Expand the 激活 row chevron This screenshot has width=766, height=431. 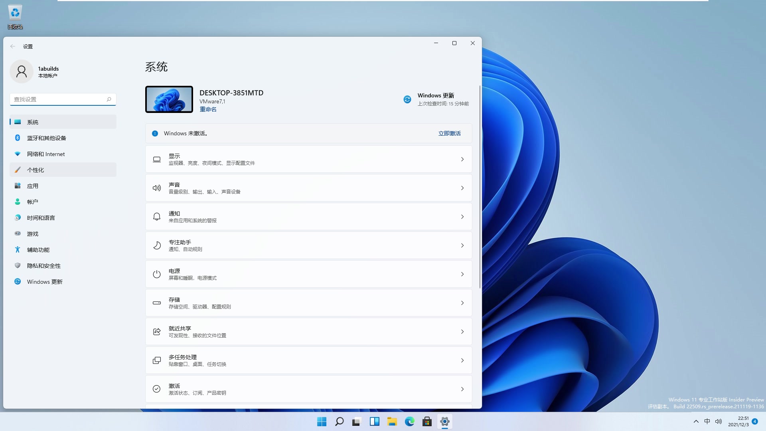(x=462, y=389)
